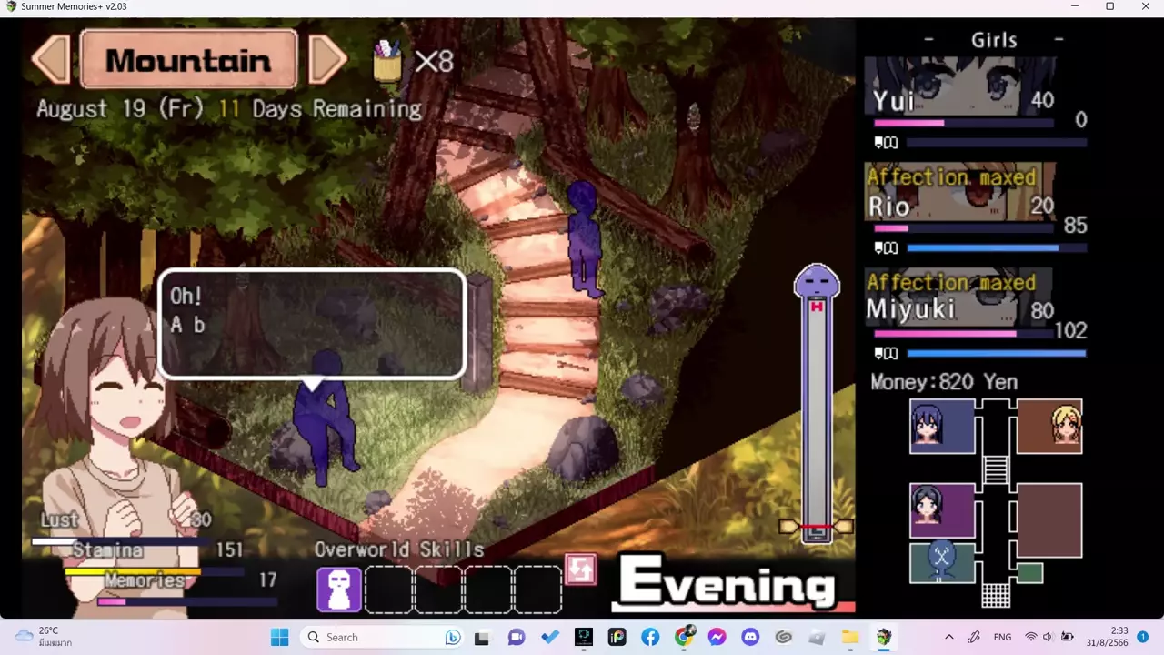Click the pink swap skills icon

tap(580, 569)
